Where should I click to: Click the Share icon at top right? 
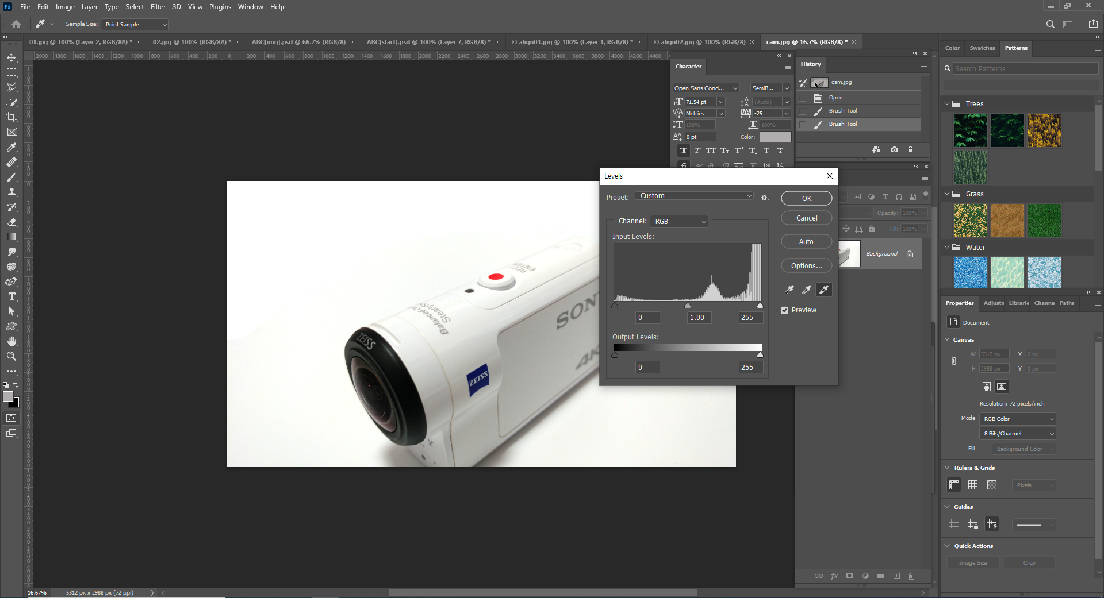1093,24
